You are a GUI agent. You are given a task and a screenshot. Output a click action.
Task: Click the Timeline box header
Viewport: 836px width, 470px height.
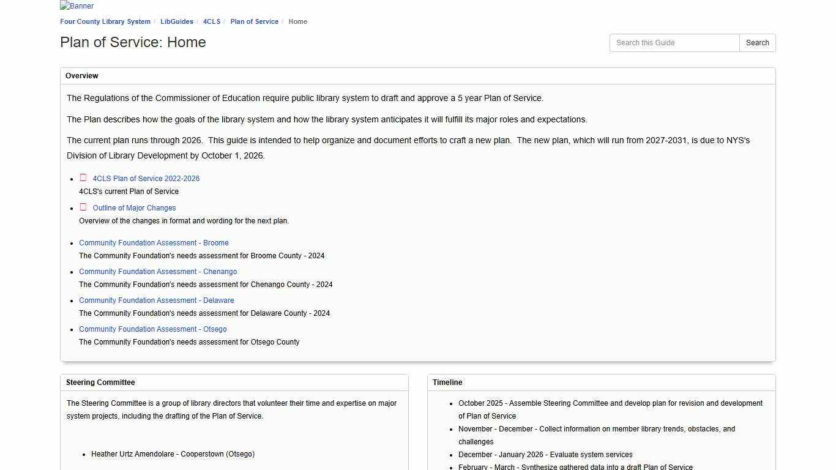(447, 382)
